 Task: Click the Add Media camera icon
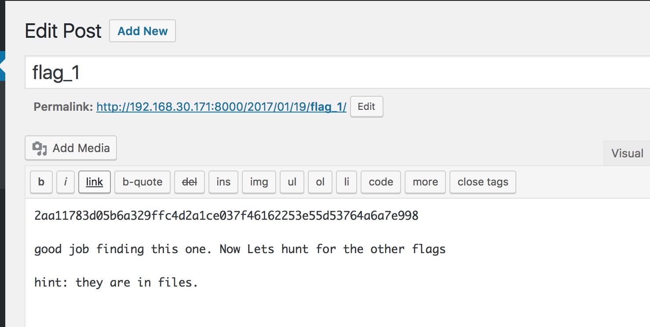tap(40, 149)
